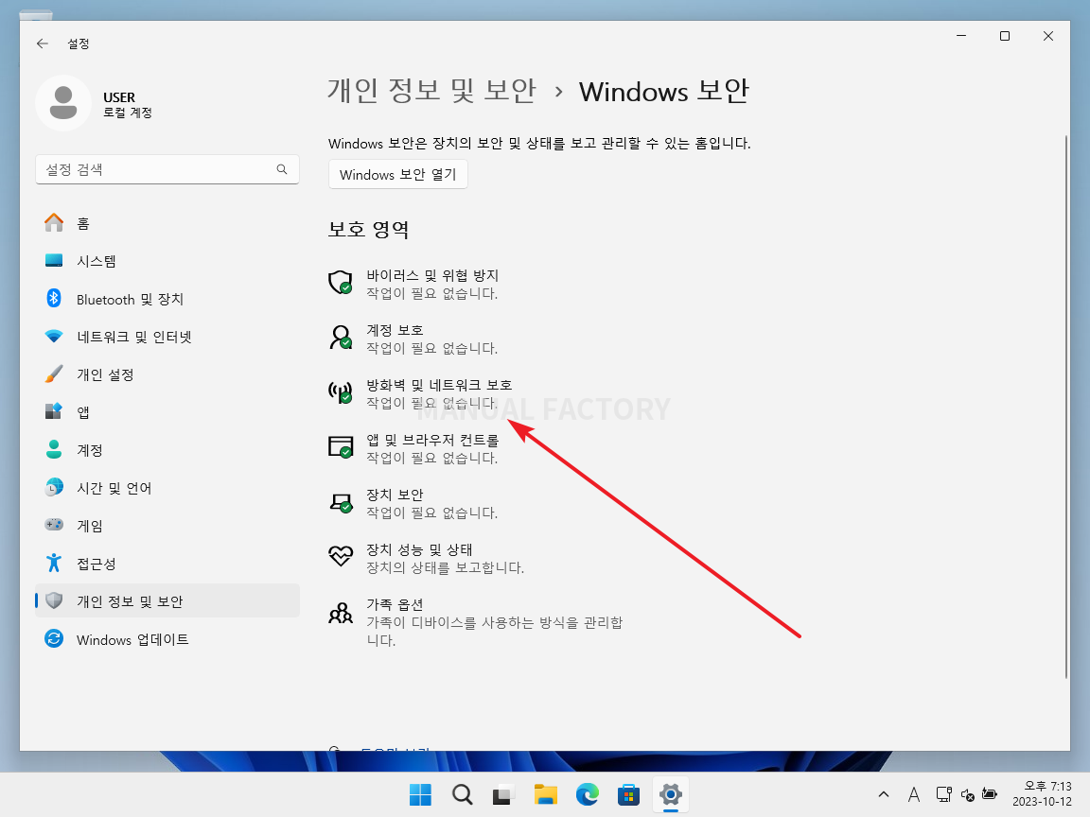Select Bluetooth 및 장치 label in navigation
The image size is (1090, 817).
pos(130,300)
